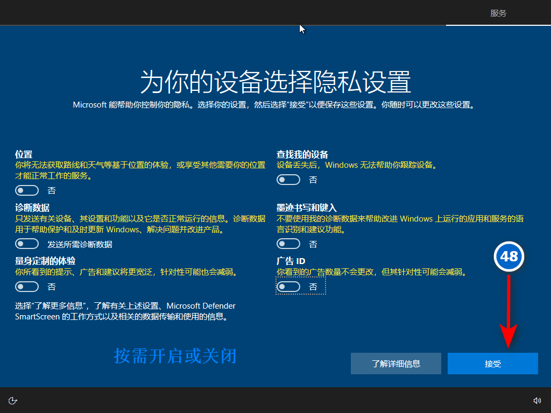
Task: Click the description 你看到的广告数量不会更改
Action: click(x=372, y=272)
